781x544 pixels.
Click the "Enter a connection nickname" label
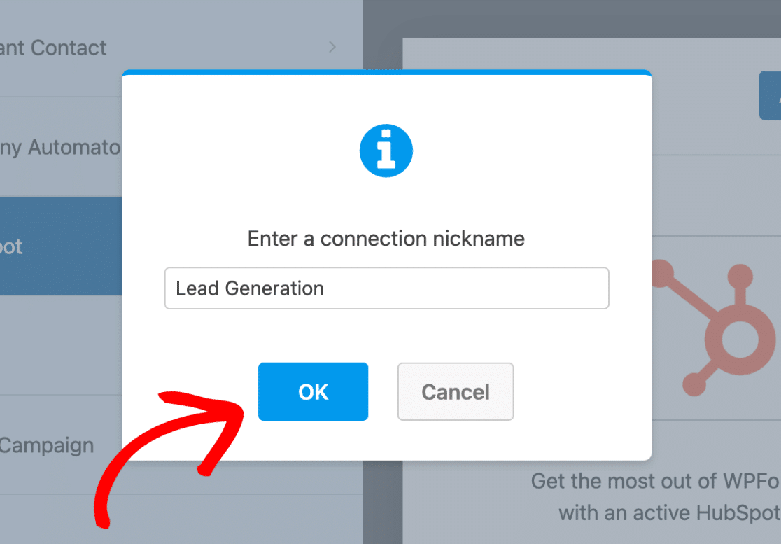(x=386, y=239)
